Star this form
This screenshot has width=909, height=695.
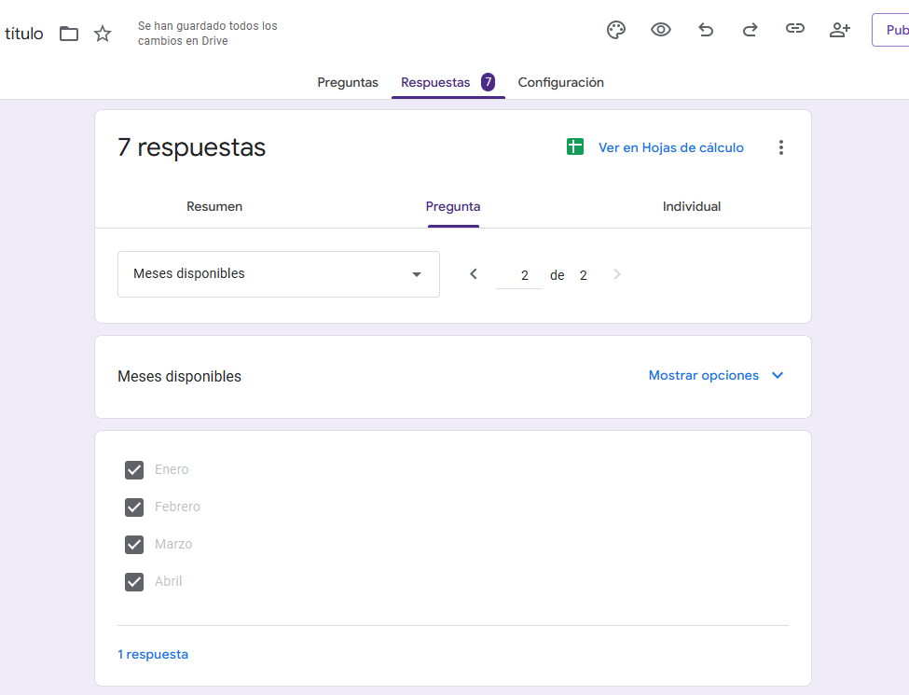coord(103,34)
